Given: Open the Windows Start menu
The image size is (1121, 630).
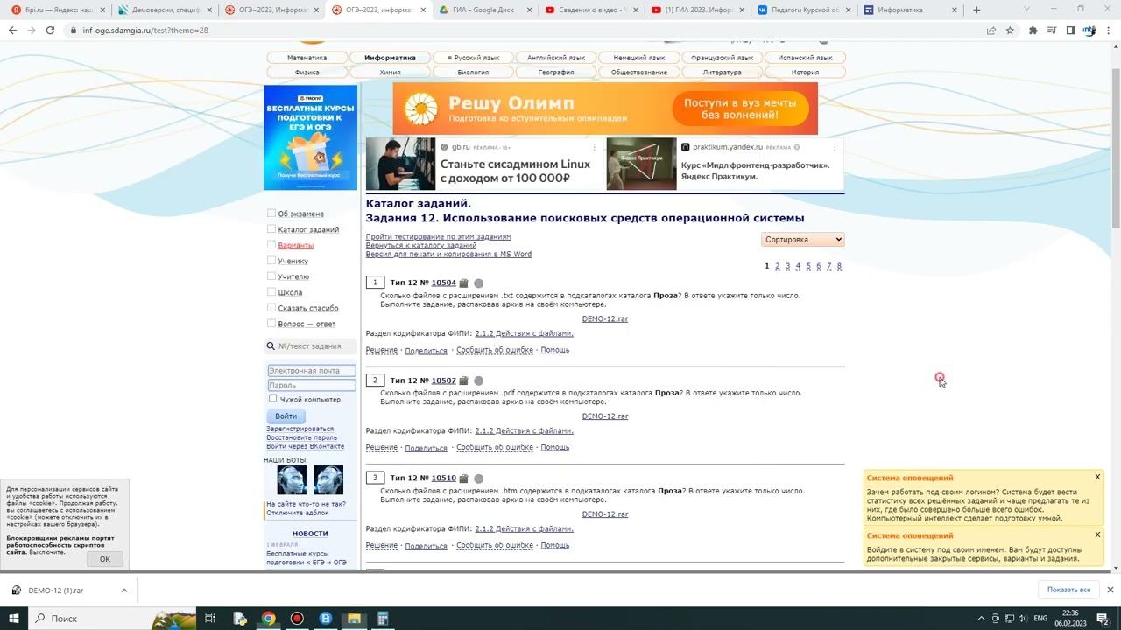Looking at the screenshot, I should [x=15, y=618].
